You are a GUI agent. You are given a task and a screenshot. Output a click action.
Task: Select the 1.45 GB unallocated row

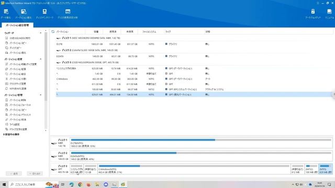(194, 74)
